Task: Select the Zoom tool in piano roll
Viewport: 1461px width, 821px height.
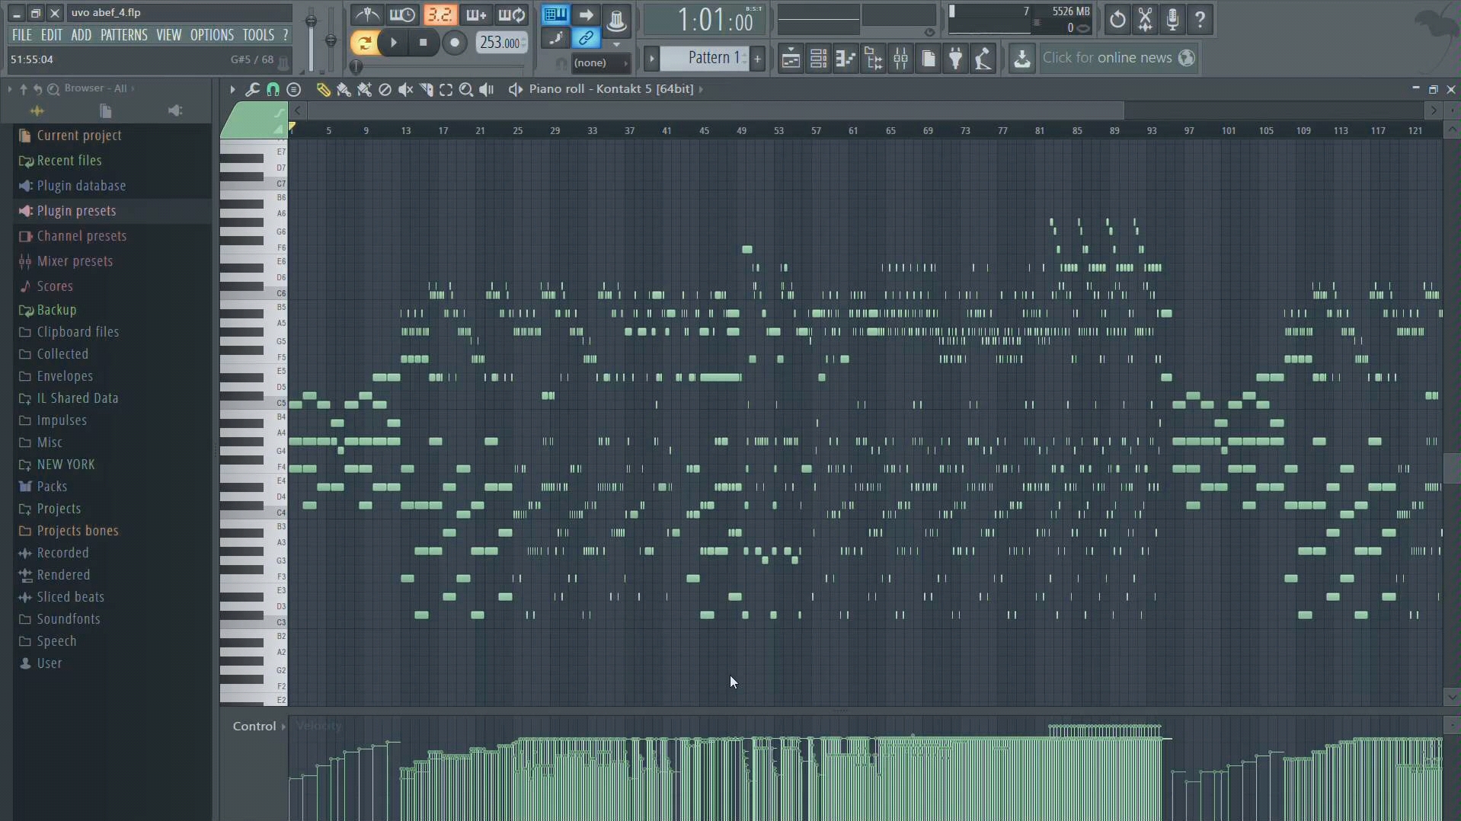Action: 466,90
